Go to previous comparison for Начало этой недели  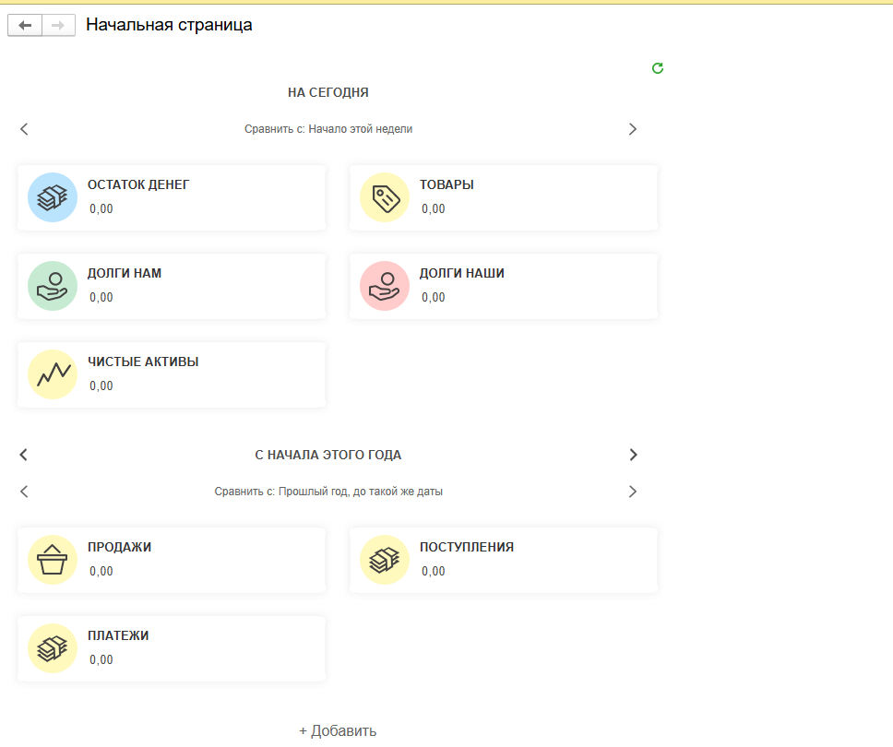click(x=24, y=129)
